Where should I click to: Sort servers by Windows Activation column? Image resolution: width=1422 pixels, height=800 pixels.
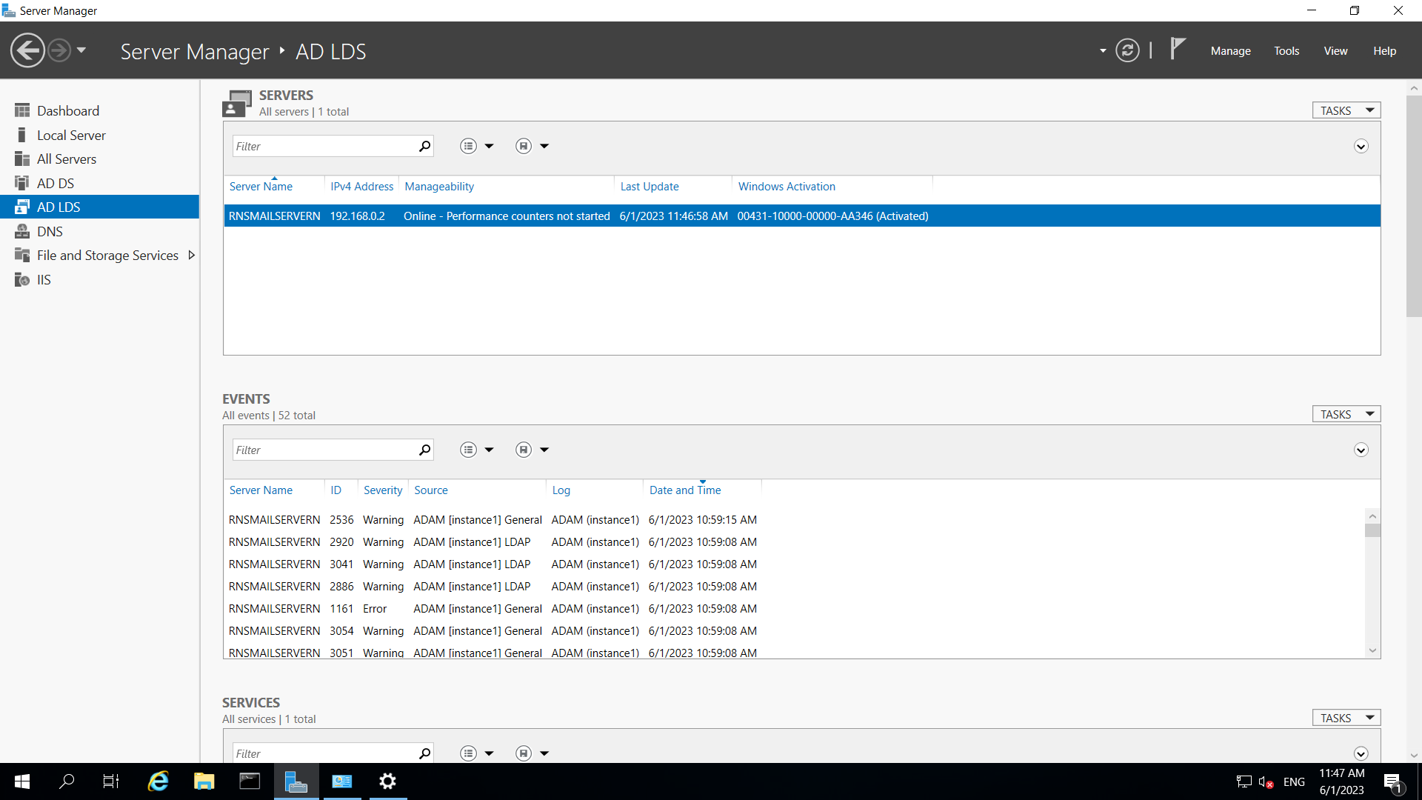tap(787, 187)
